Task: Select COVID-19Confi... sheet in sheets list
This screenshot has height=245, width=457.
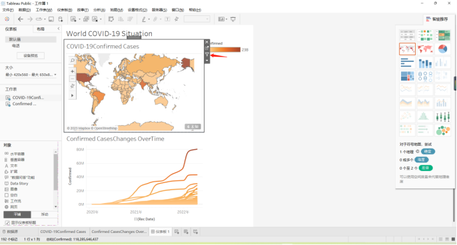Action: (x=28, y=98)
